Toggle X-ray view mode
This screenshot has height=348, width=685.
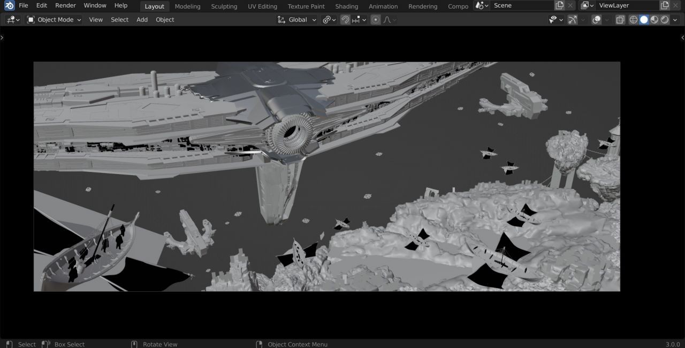(x=620, y=20)
